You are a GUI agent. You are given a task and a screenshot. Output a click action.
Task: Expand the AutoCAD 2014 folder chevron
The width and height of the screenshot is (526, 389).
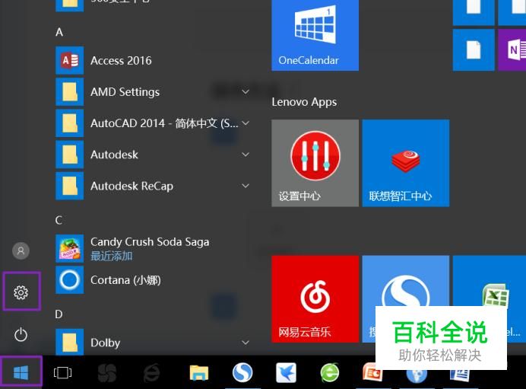pos(246,123)
